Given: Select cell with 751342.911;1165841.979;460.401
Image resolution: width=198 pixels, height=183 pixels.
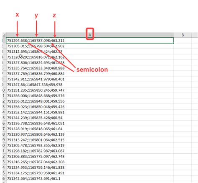Looking at the screenshot, I should point(90,79).
